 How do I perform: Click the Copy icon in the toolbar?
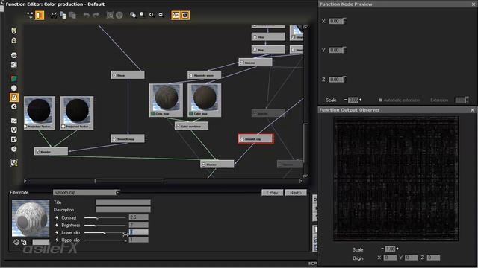coord(63,15)
